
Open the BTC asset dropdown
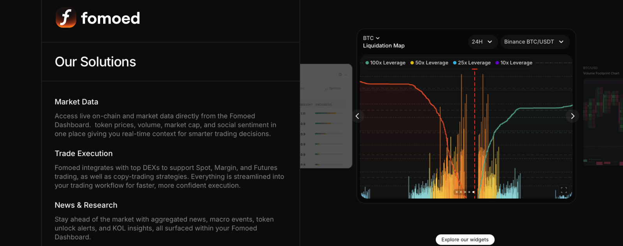371,38
